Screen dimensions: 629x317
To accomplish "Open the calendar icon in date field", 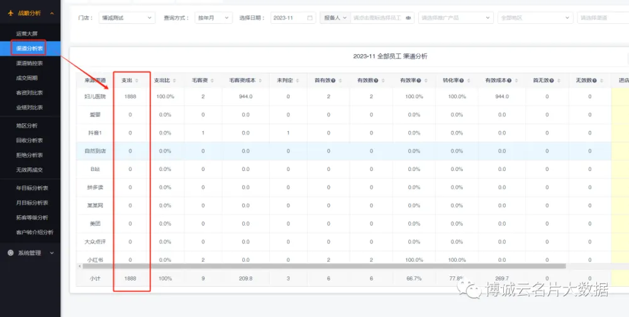I will click(x=309, y=18).
